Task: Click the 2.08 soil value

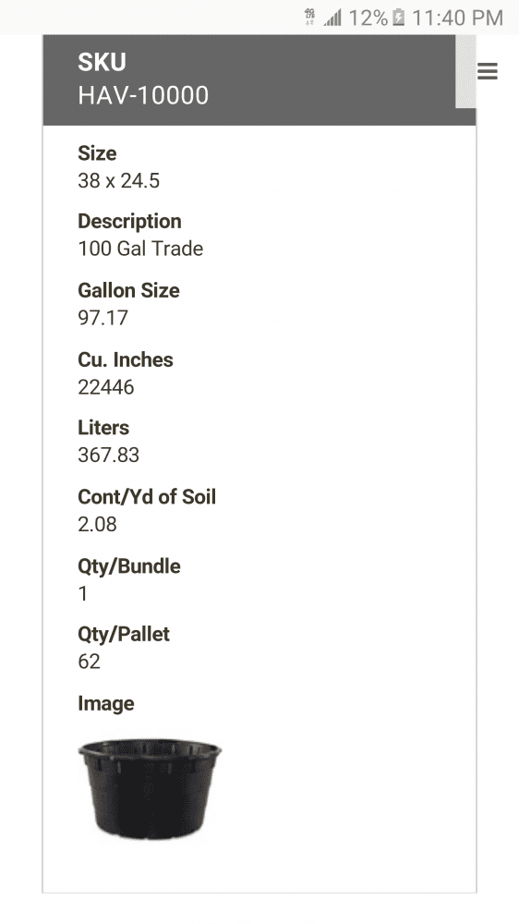Action: pos(97,524)
